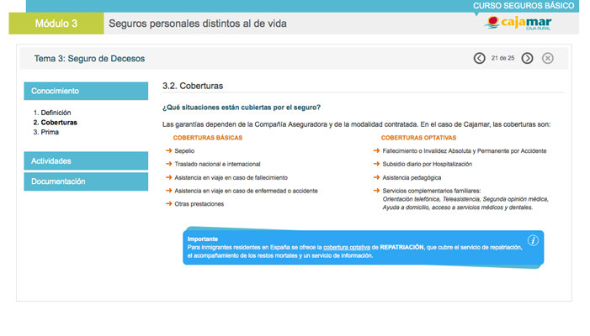Open the Documentación section
Screen dimensions: 590x336
point(86,181)
